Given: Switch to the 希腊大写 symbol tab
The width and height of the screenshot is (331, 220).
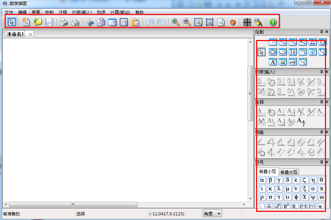Looking at the screenshot, I should (x=289, y=172).
